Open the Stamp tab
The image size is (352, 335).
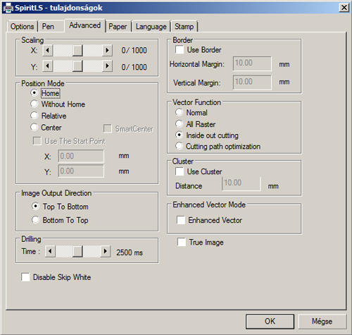tap(184, 26)
